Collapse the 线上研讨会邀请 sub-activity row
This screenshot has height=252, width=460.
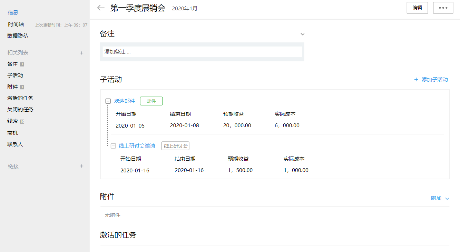[x=113, y=146]
